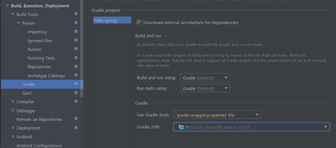Click project-level icon beside Deployment
Screen dimensions: 336x148
[x=76, y=128]
